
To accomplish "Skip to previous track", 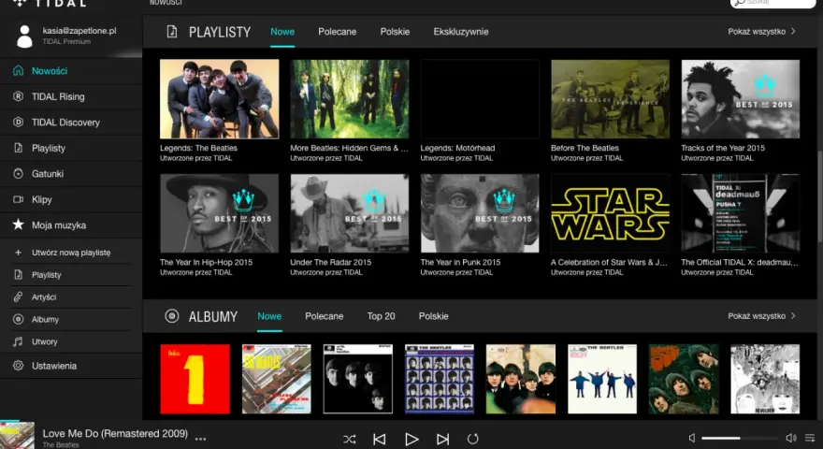I will point(379,439).
